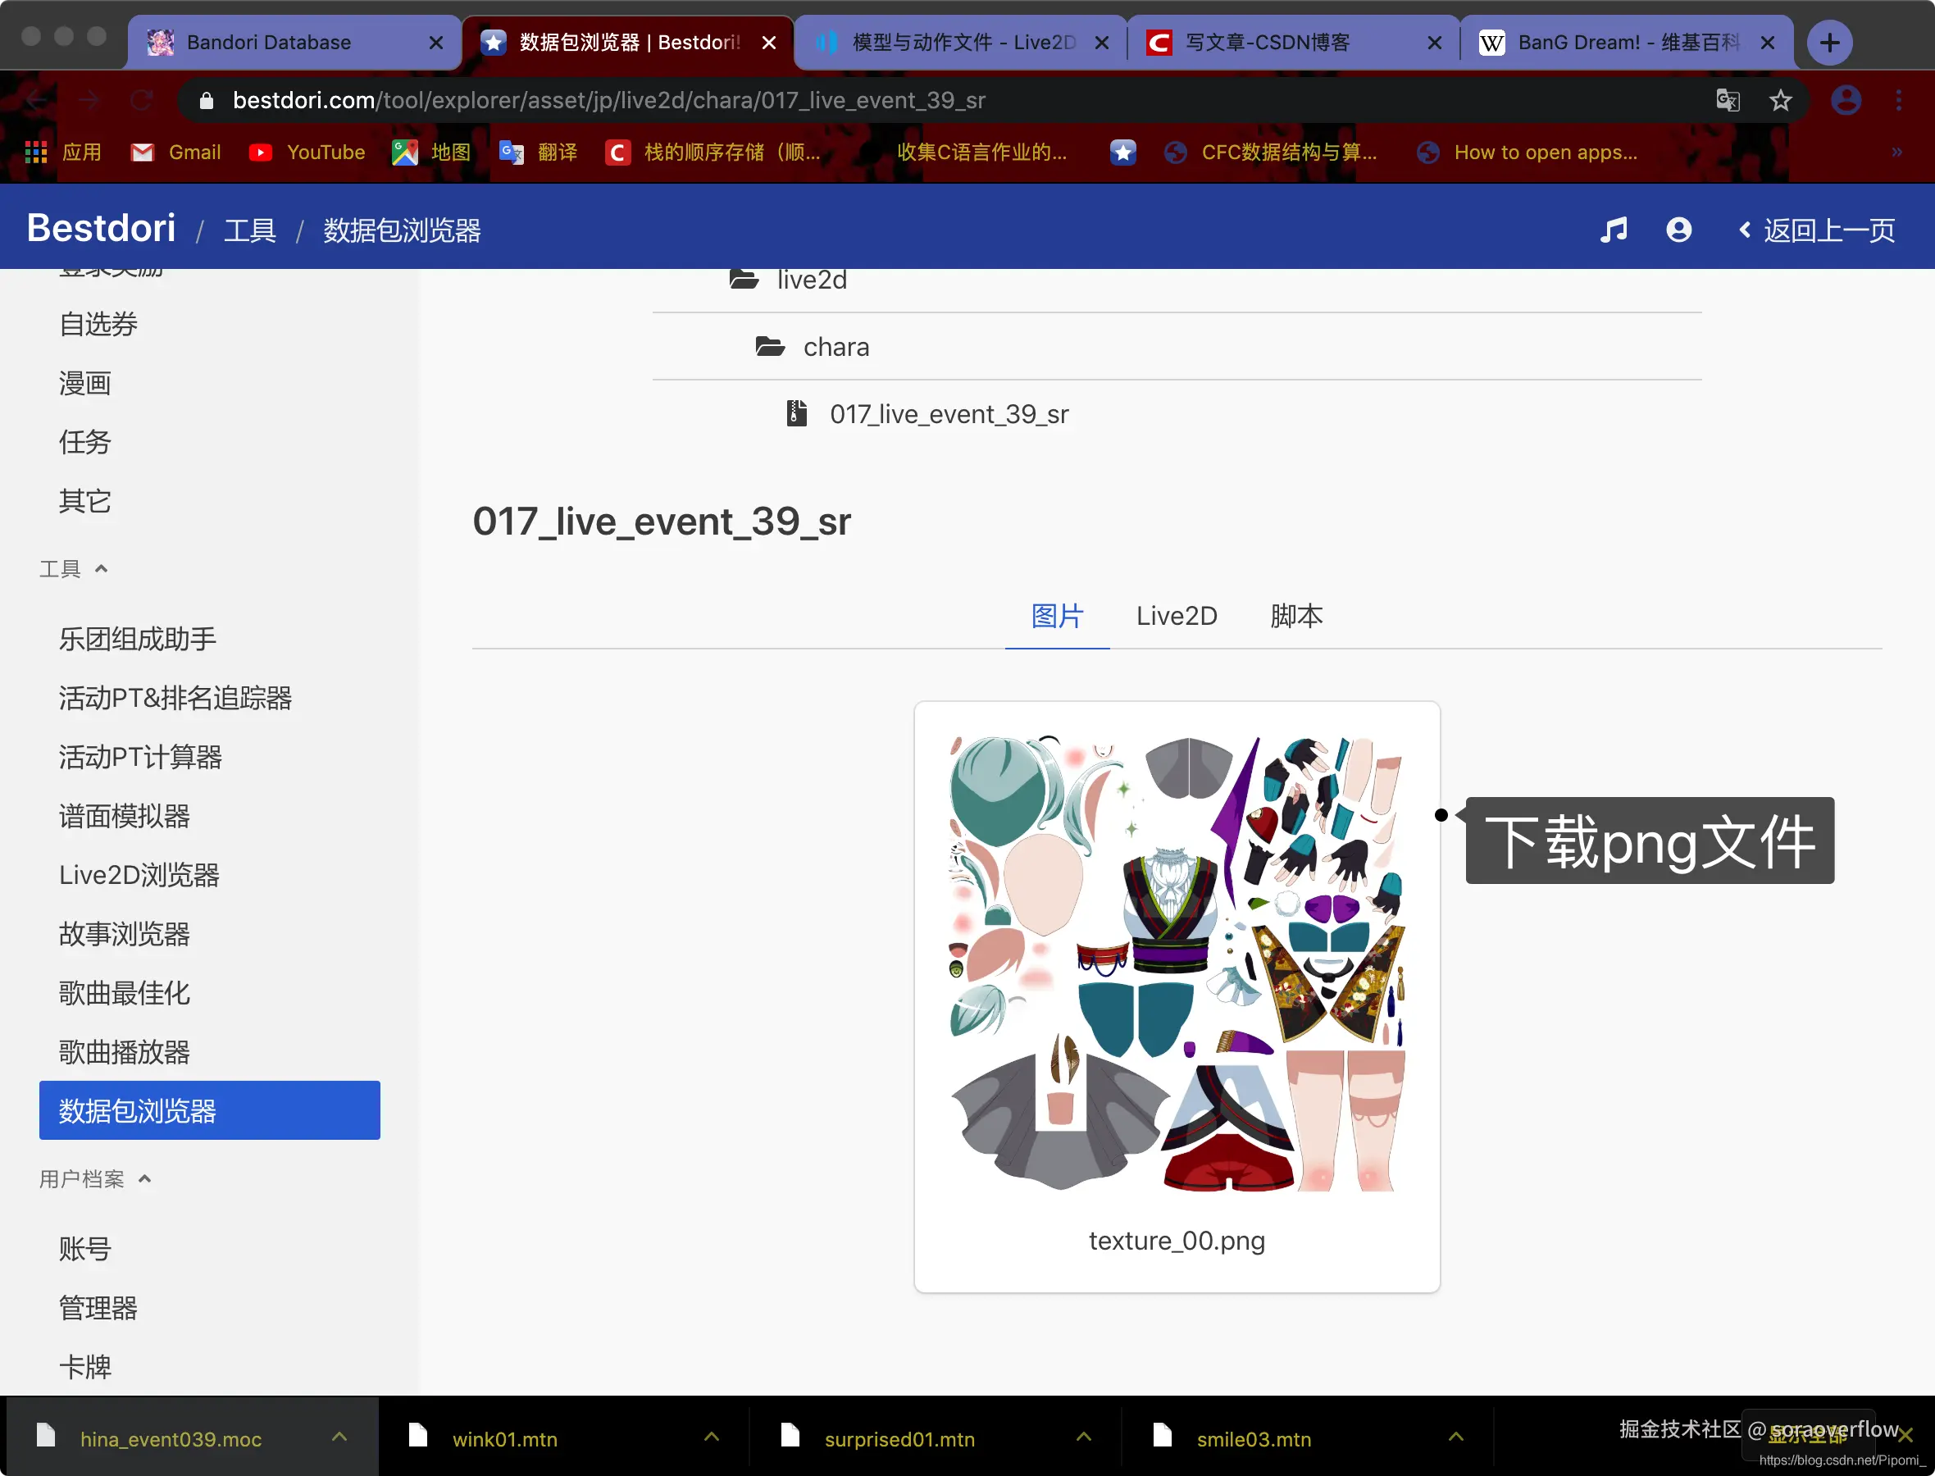Click the music note icon in header

tap(1613, 230)
